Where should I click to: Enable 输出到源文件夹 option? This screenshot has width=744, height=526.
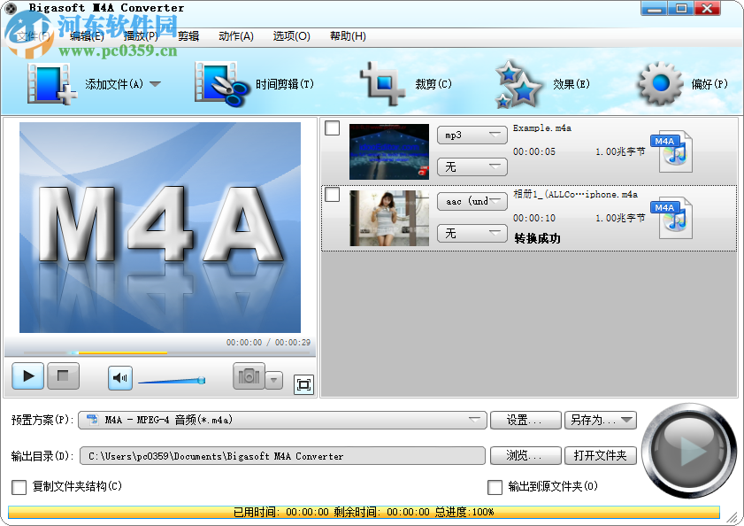[495, 487]
